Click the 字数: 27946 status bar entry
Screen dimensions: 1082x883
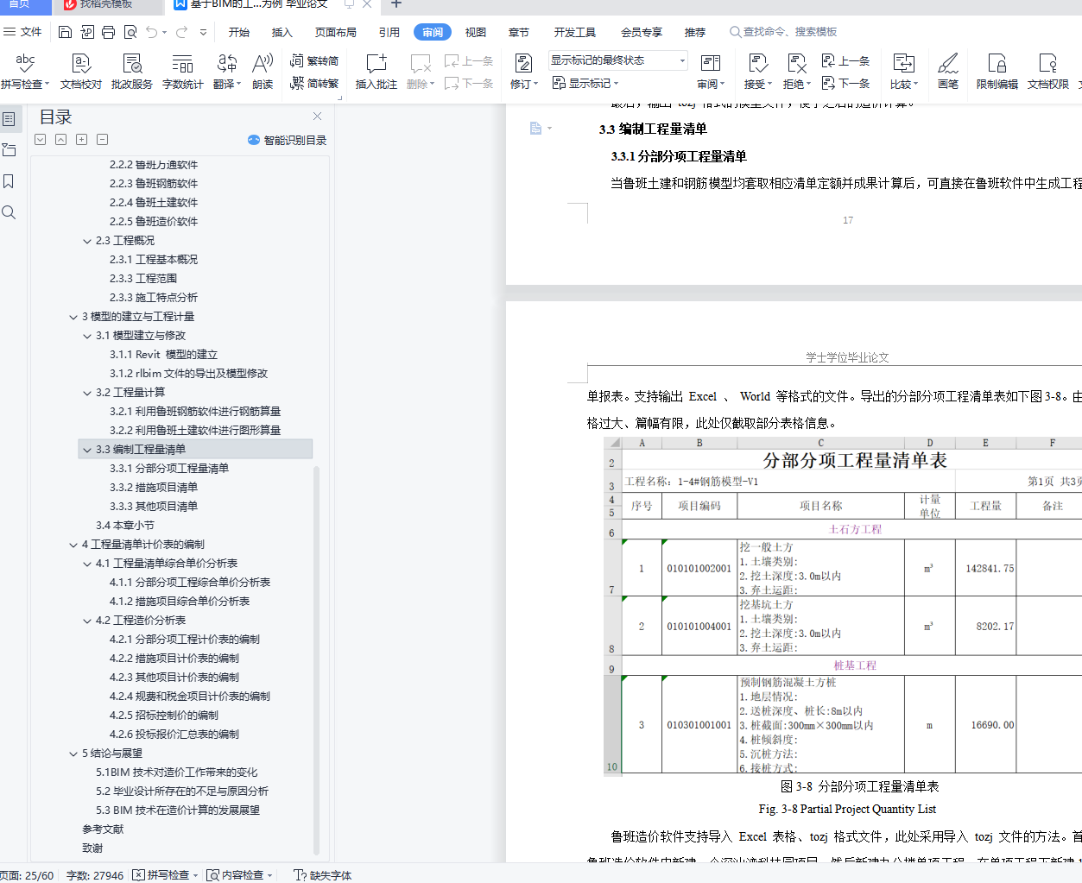[95, 875]
